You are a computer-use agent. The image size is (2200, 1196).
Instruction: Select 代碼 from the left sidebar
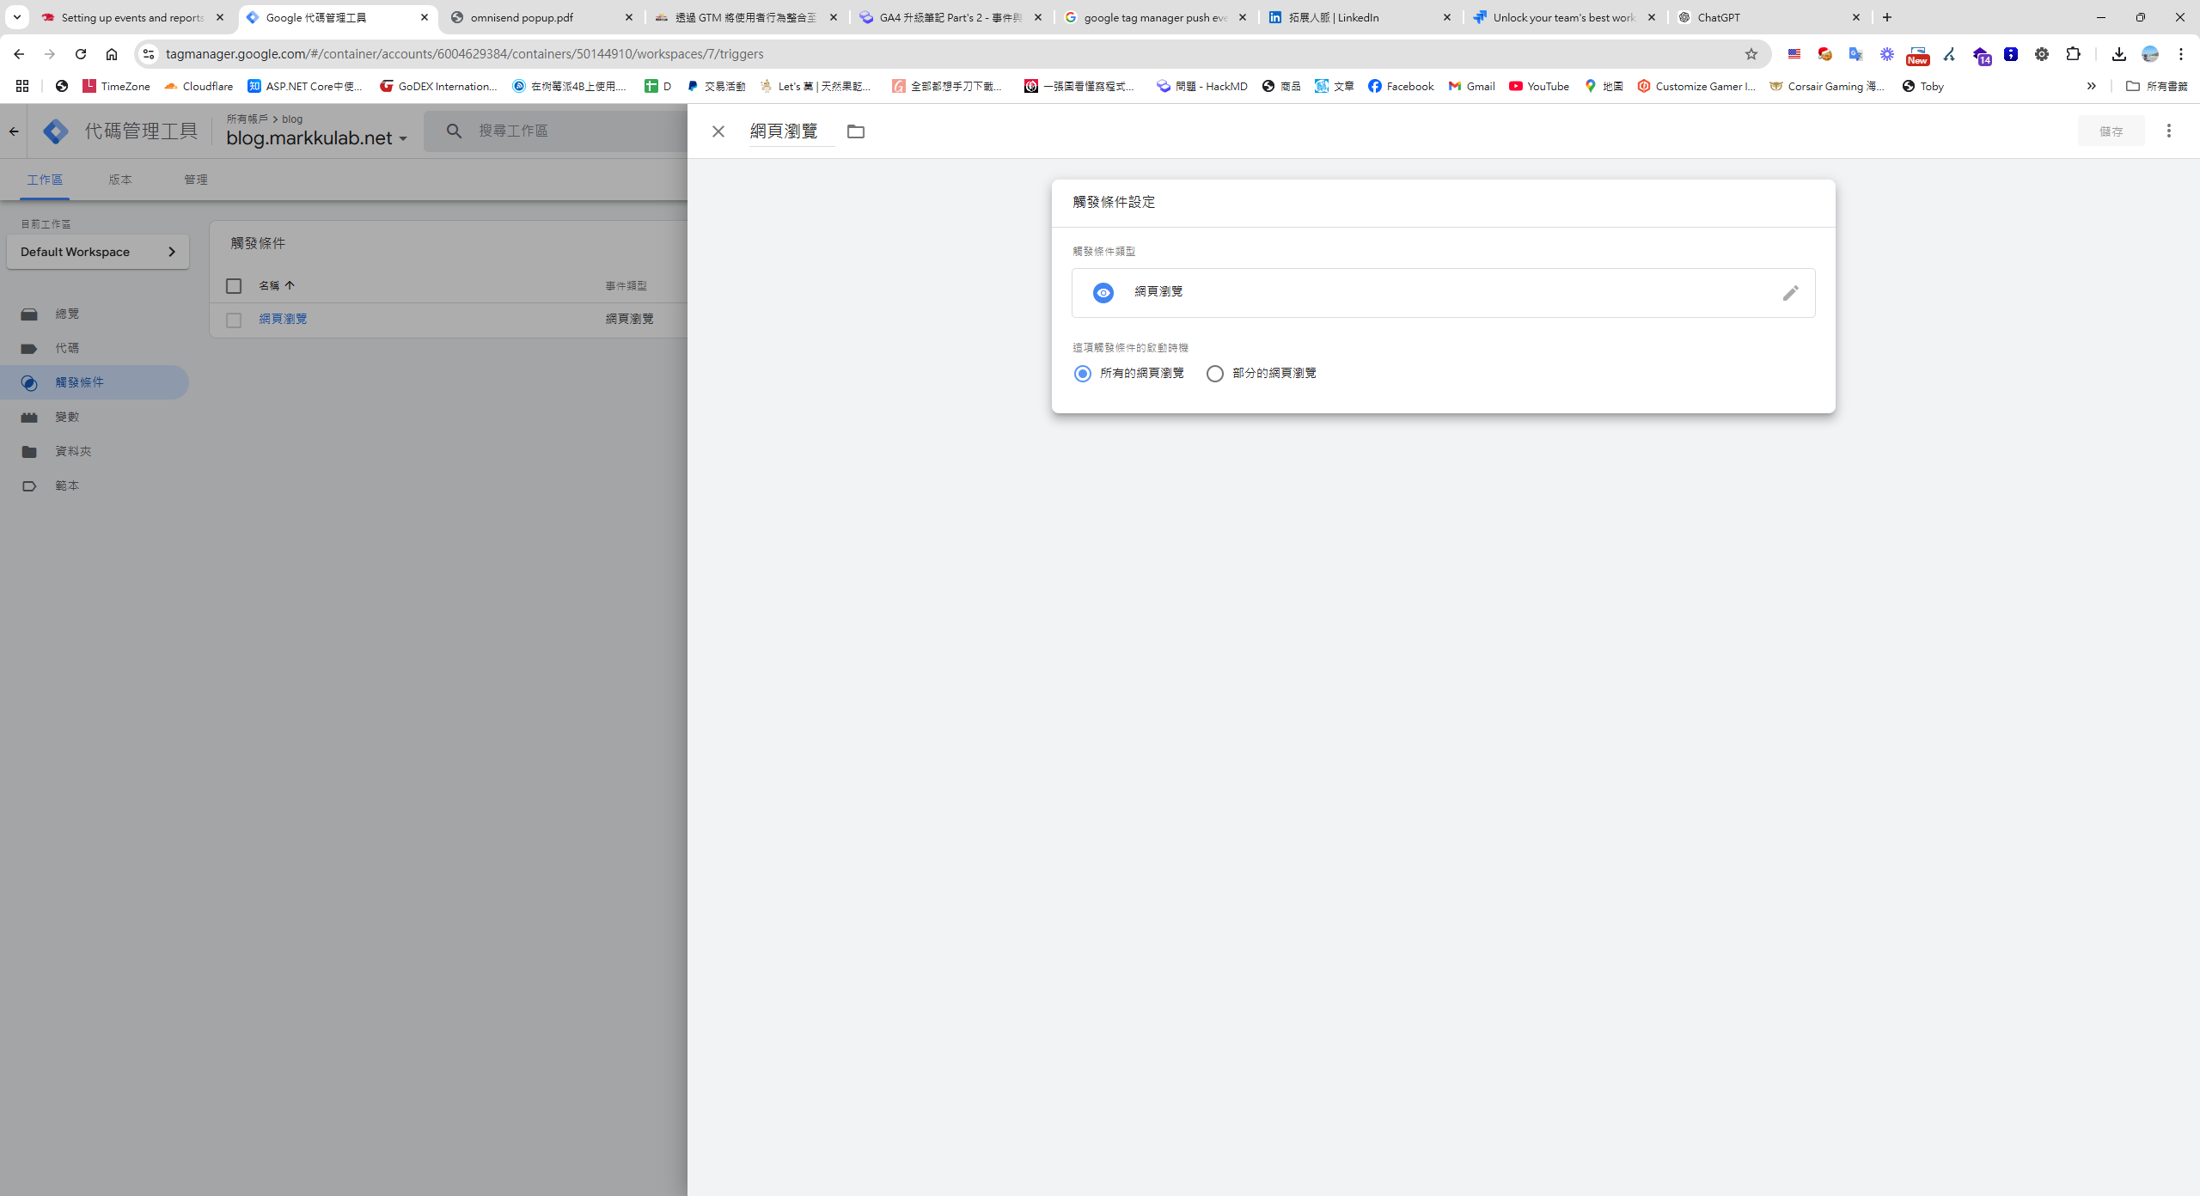pyautogui.click(x=66, y=348)
